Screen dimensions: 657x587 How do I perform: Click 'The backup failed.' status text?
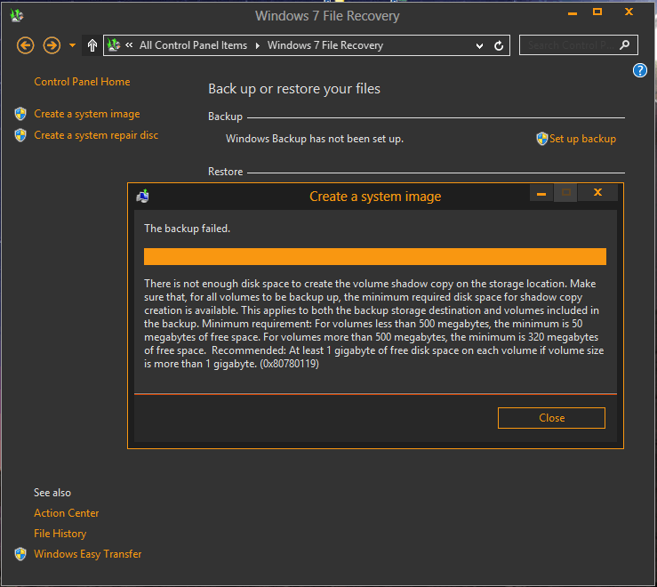pyautogui.click(x=187, y=229)
